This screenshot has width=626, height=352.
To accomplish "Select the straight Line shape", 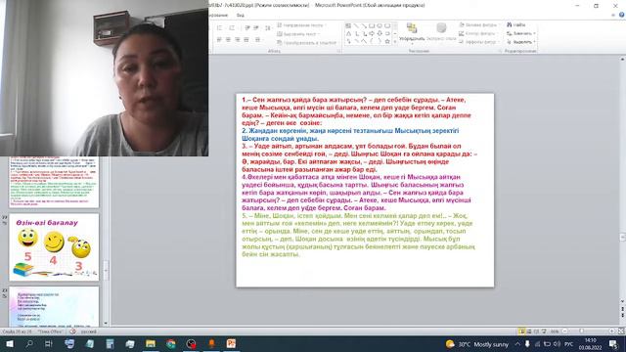I will (356, 26).
